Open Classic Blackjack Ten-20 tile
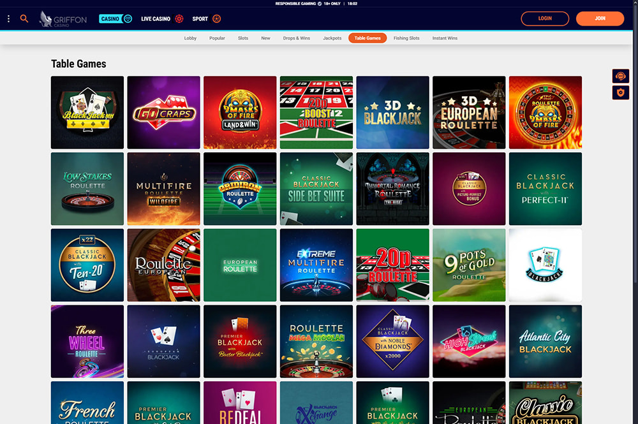Viewport: 638px width, 424px height. (87, 265)
